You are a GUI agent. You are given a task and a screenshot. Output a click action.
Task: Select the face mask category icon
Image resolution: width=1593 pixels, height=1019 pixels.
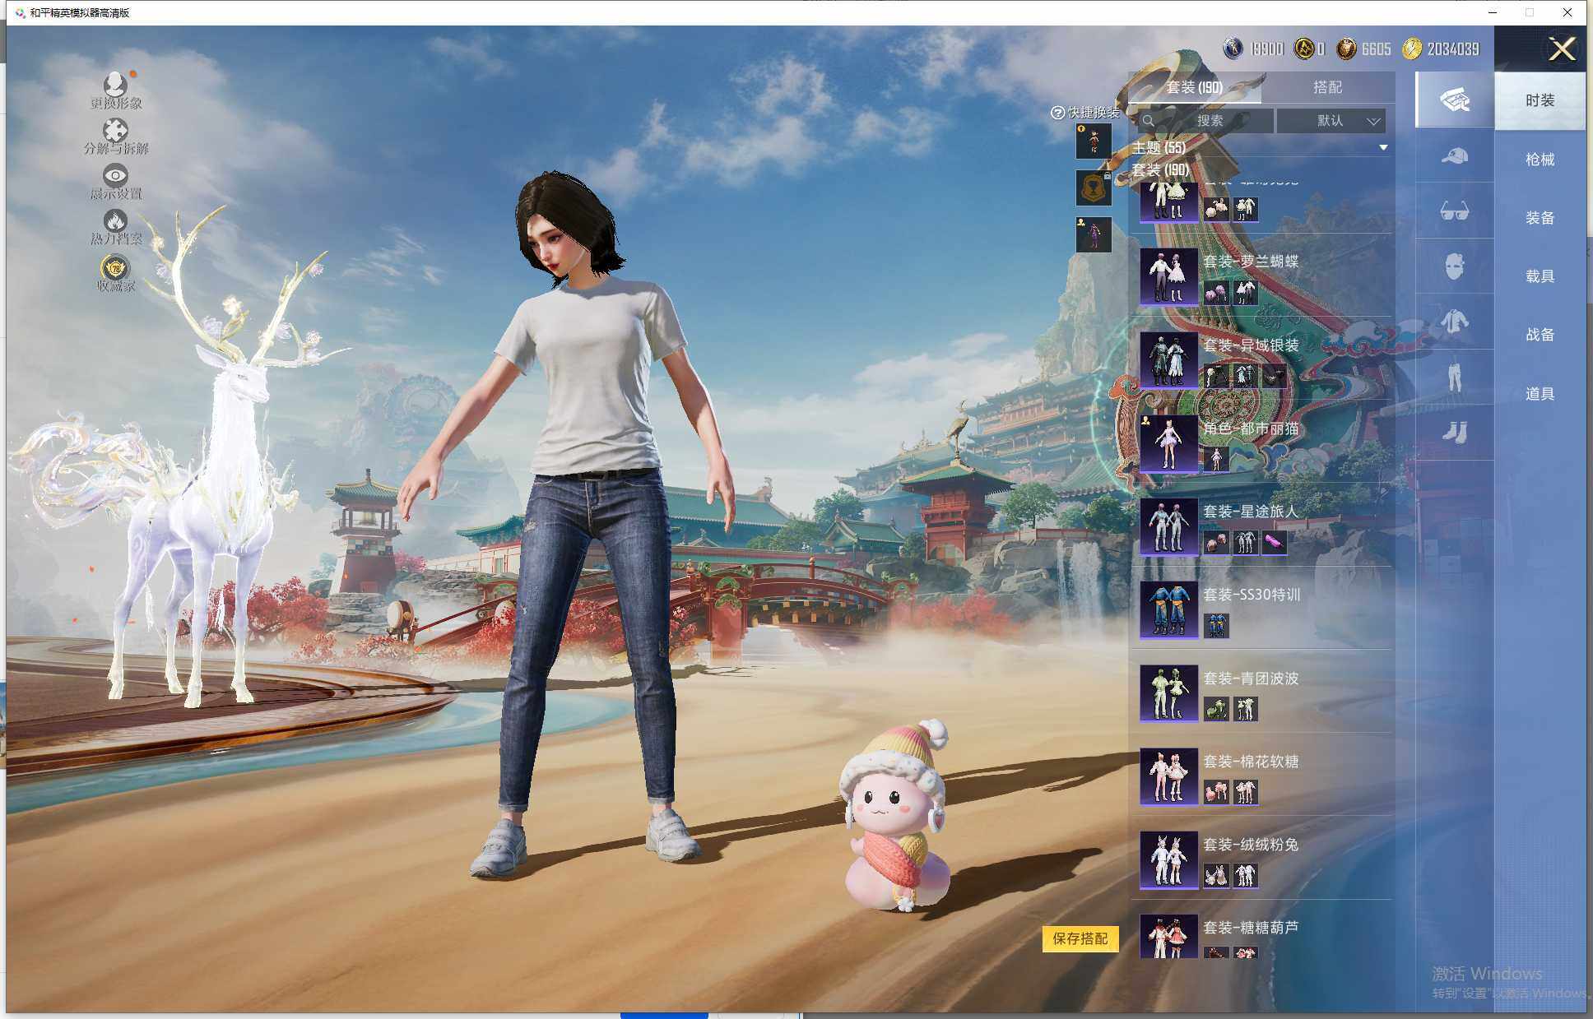point(1454,266)
